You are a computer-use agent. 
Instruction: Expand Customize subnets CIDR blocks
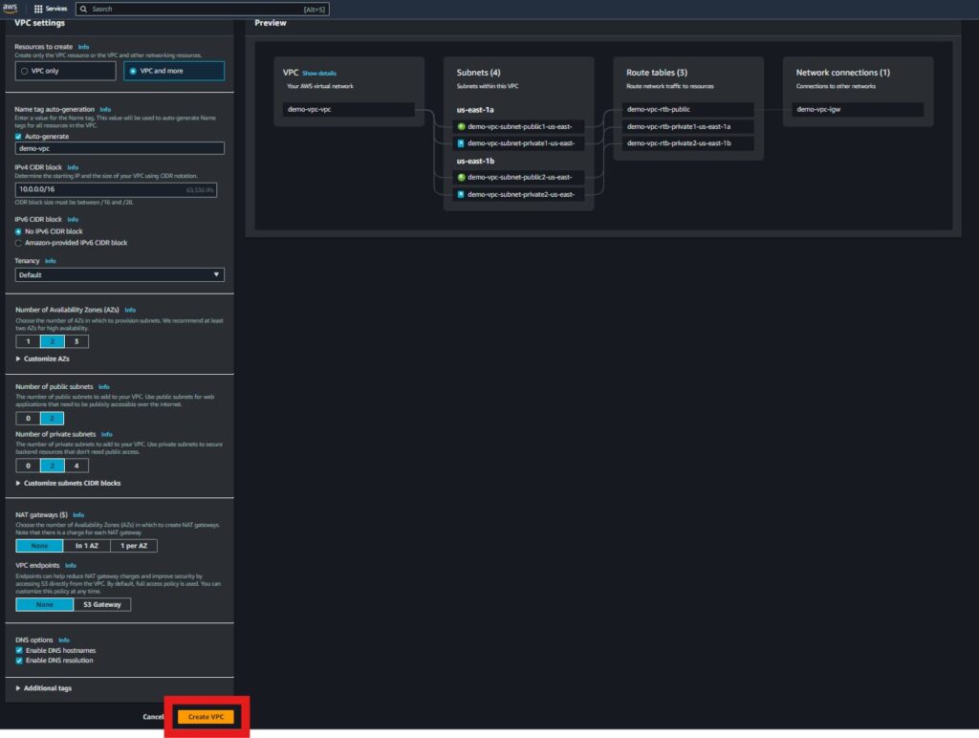68,483
